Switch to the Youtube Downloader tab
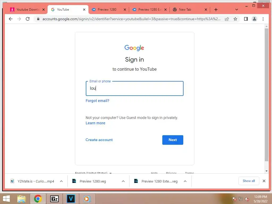The width and height of the screenshot is (272, 204). coord(25,10)
